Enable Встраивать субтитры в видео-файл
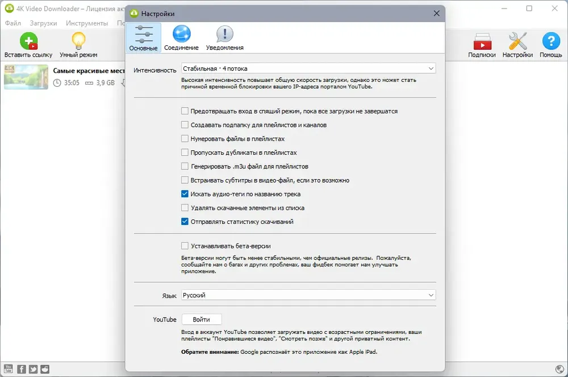Screen dimensions: 568x377 click(x=185, y=180)
